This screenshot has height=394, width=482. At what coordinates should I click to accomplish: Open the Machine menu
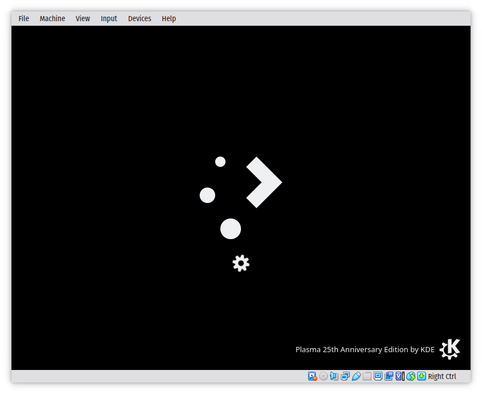pyautogui.click(x=52, y=19)
